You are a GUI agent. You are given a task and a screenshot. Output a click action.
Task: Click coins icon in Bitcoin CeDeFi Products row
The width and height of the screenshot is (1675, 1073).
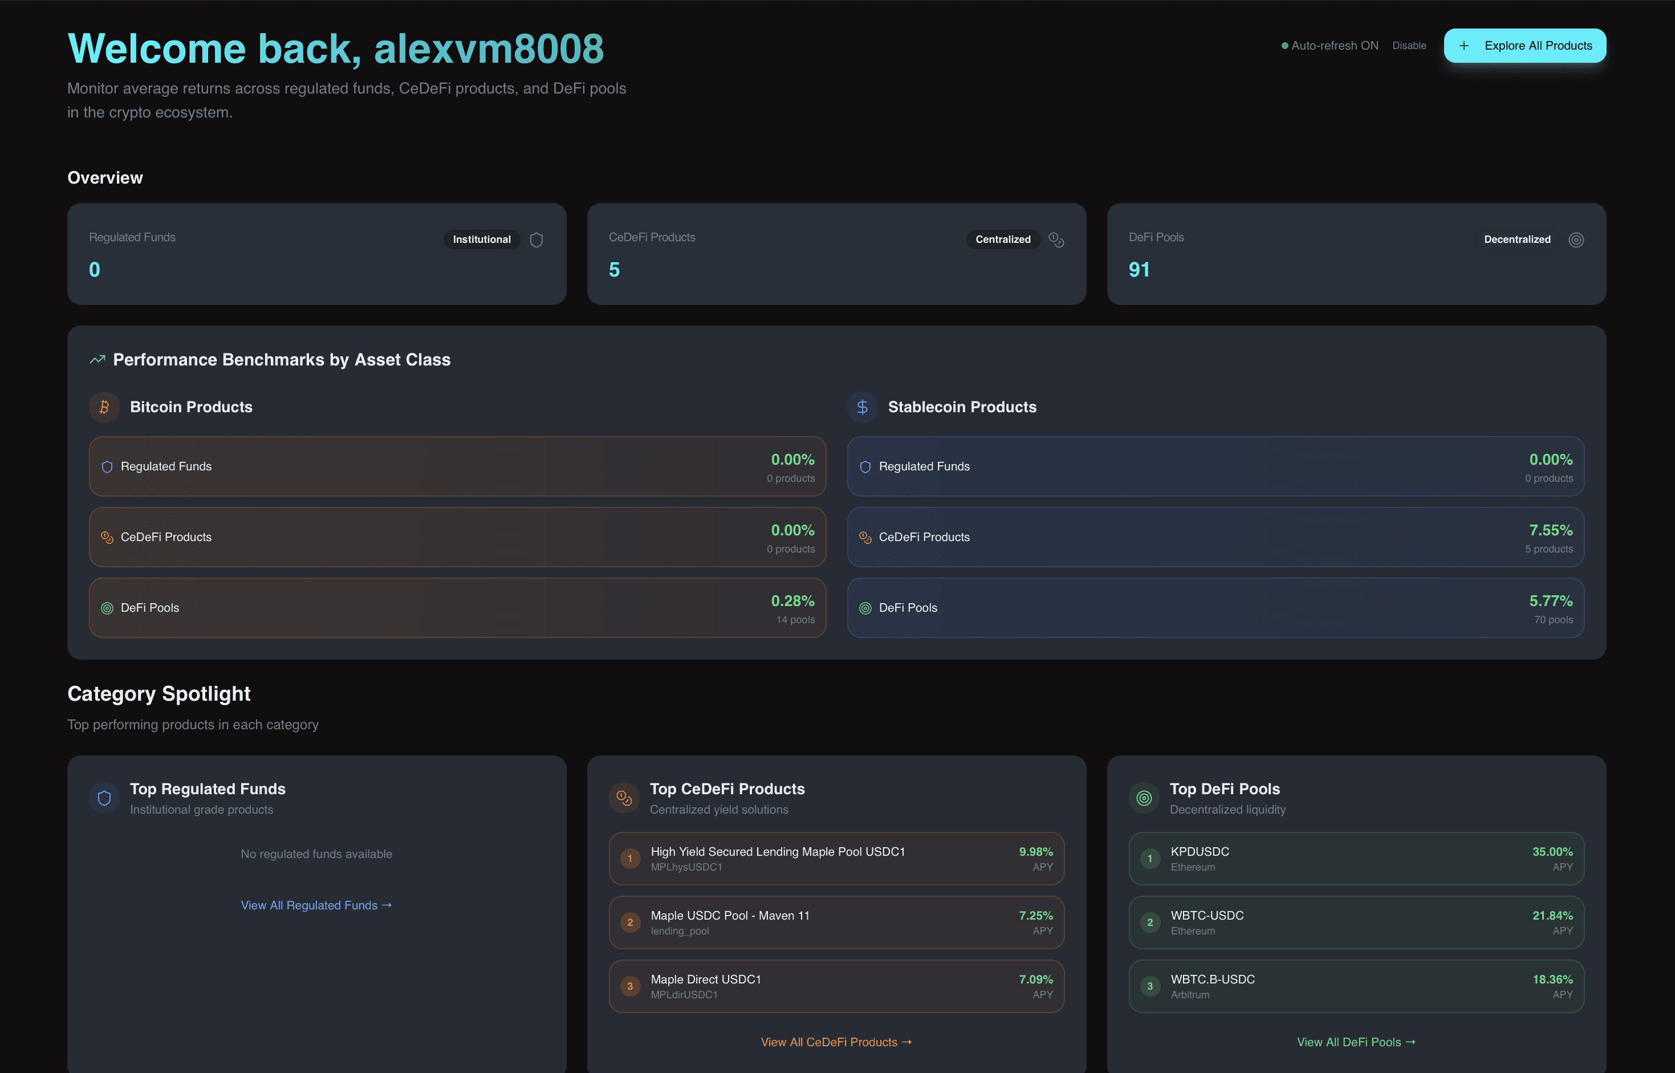point(107,537)
